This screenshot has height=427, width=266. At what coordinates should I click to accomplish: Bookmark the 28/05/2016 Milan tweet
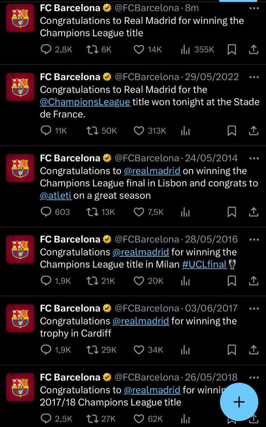(232, 281)
